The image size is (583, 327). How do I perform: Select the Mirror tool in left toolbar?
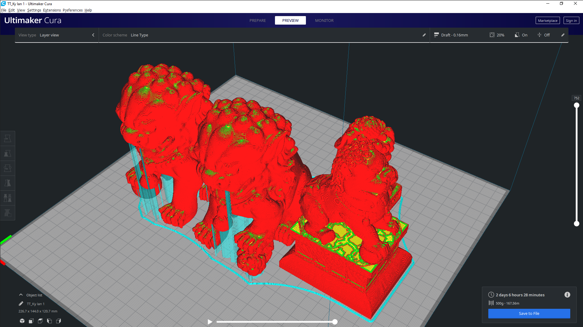tap(8, 183)
